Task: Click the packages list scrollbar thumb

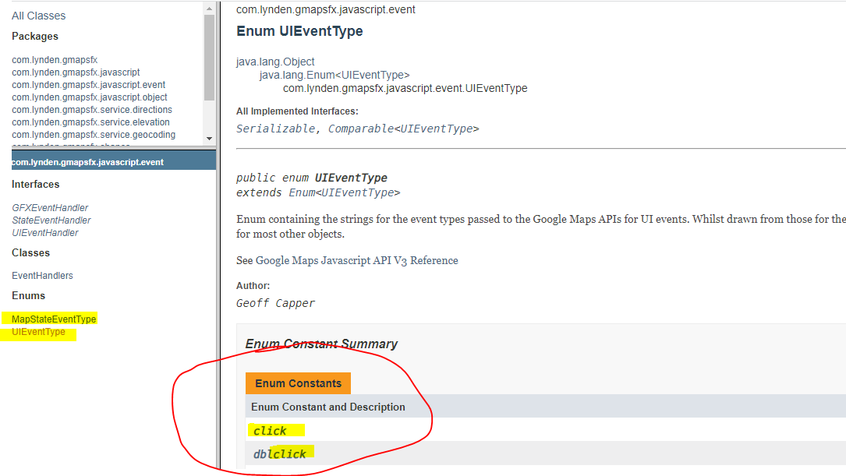Action: coord(209,58)
